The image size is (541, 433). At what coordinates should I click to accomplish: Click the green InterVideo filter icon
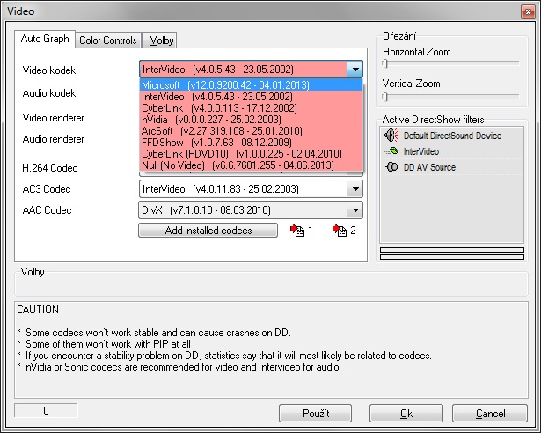tap(391, 151)
